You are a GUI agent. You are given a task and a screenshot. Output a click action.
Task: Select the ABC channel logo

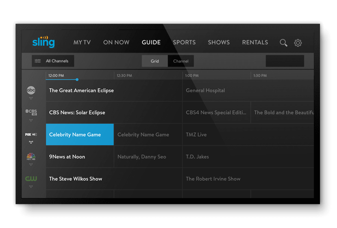[31, 90]
